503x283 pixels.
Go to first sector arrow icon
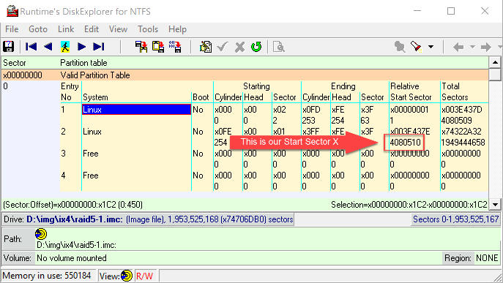(31, 47)
